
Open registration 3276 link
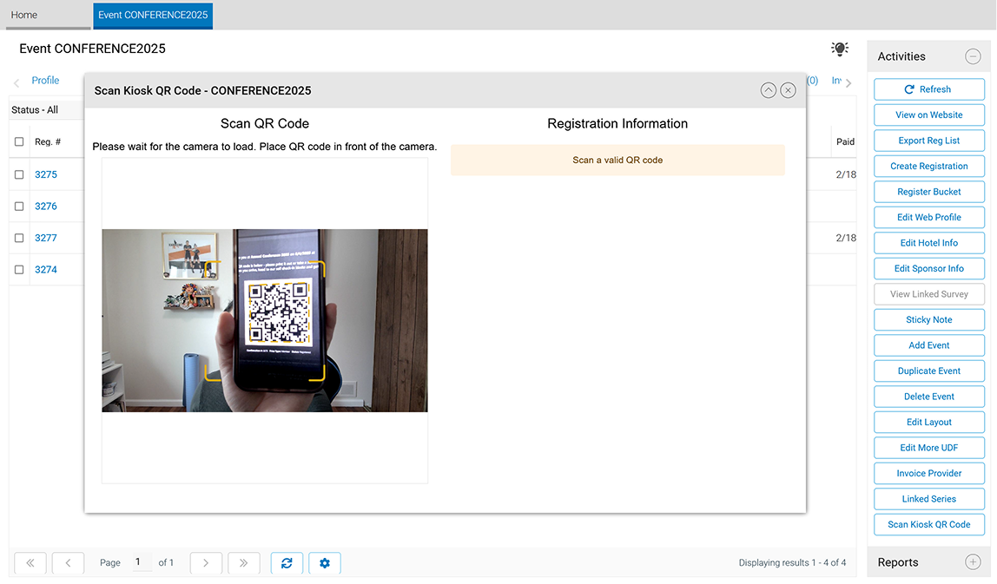(x=46, y=206)
